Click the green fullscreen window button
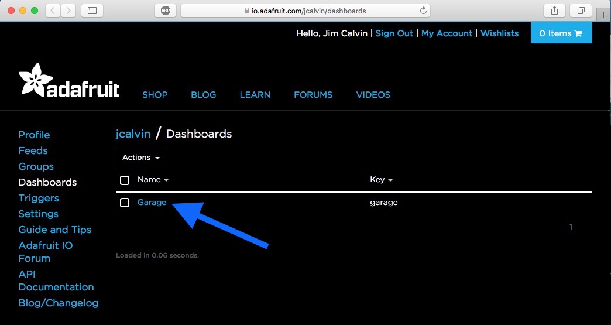The height and width of the screenshot is (325, 611). 35,11
